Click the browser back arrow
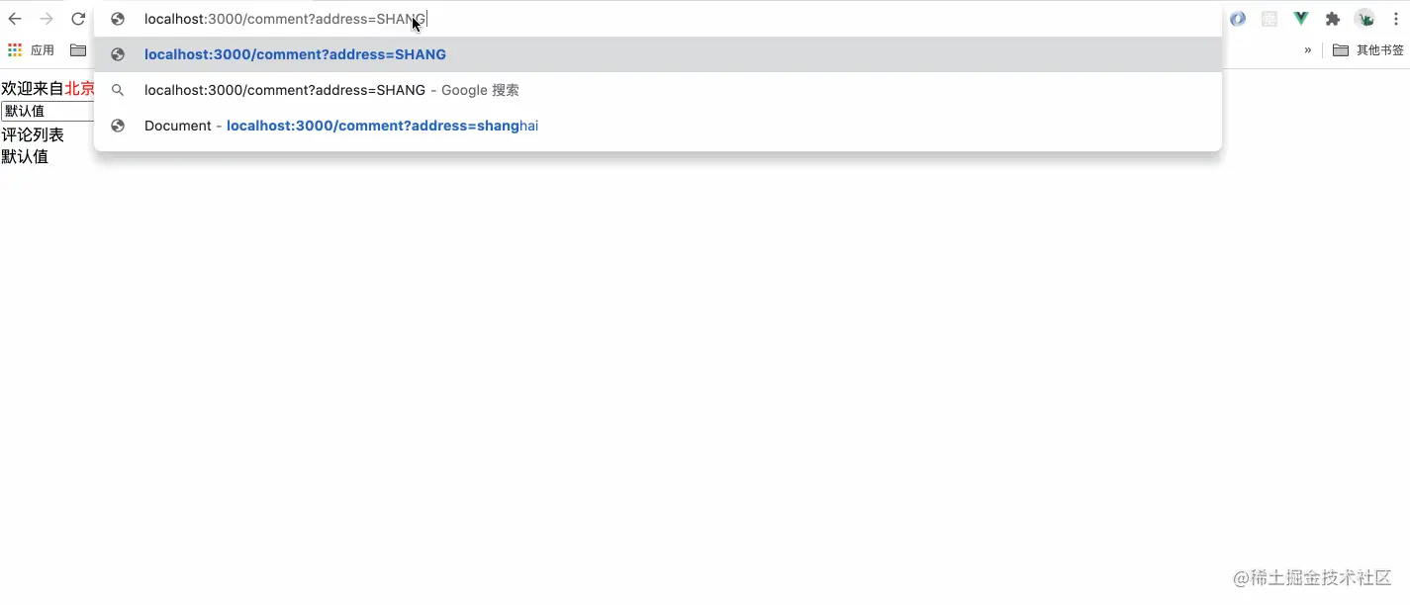 14,18
